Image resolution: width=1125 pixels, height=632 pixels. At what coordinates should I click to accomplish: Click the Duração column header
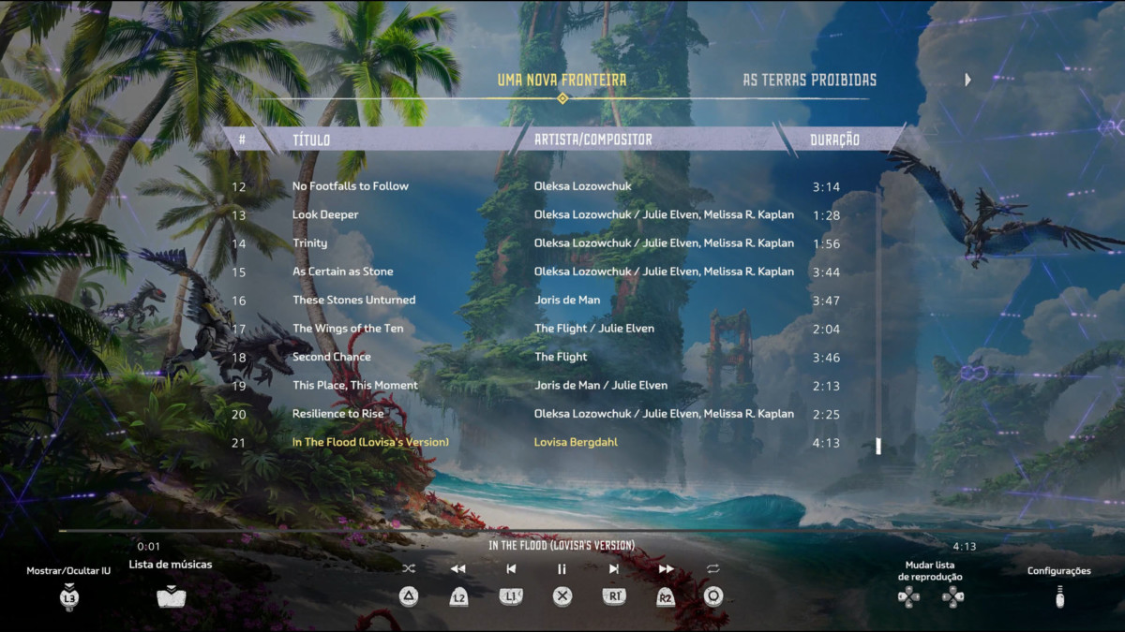834,140
